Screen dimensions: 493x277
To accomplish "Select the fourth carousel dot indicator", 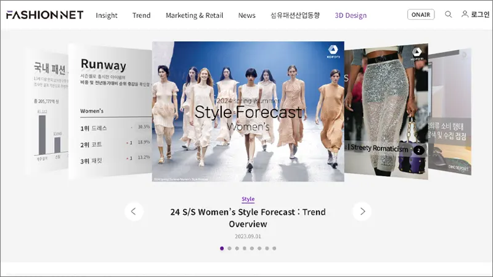I will [x=244, y=249].
